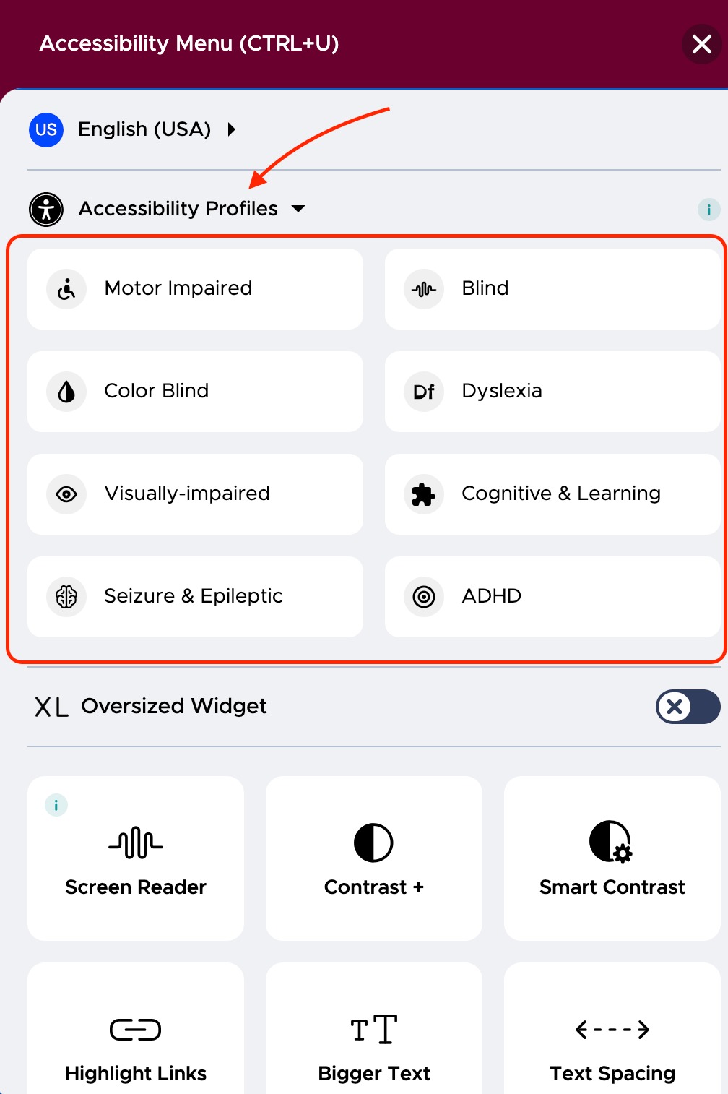Select the Visually-impaired eye icon
This screenshot has width=728, height=1094.
(66, 494)
